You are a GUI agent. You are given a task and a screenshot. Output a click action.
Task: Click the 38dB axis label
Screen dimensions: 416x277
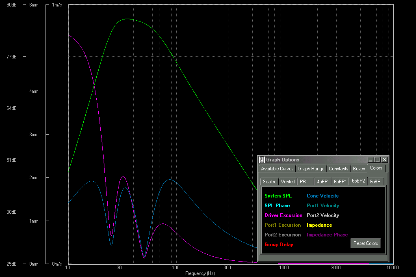click(x=11, y=212)
